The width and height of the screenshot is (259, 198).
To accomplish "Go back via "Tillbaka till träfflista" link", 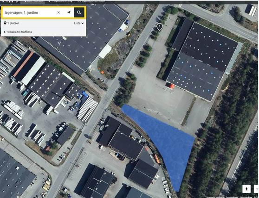I will coord(19,32).
